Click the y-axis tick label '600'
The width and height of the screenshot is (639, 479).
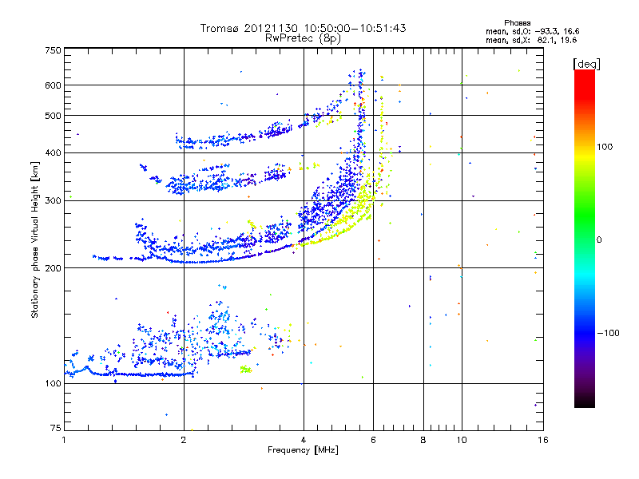click(x=53, y=85)
